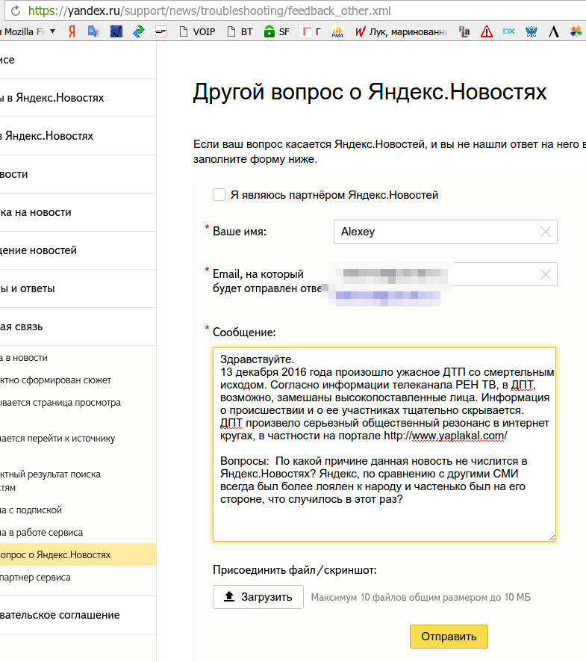Screen dimensions: 586x662
Task: Open sidebar section ending 'вости'
Action: coord(78,174)
